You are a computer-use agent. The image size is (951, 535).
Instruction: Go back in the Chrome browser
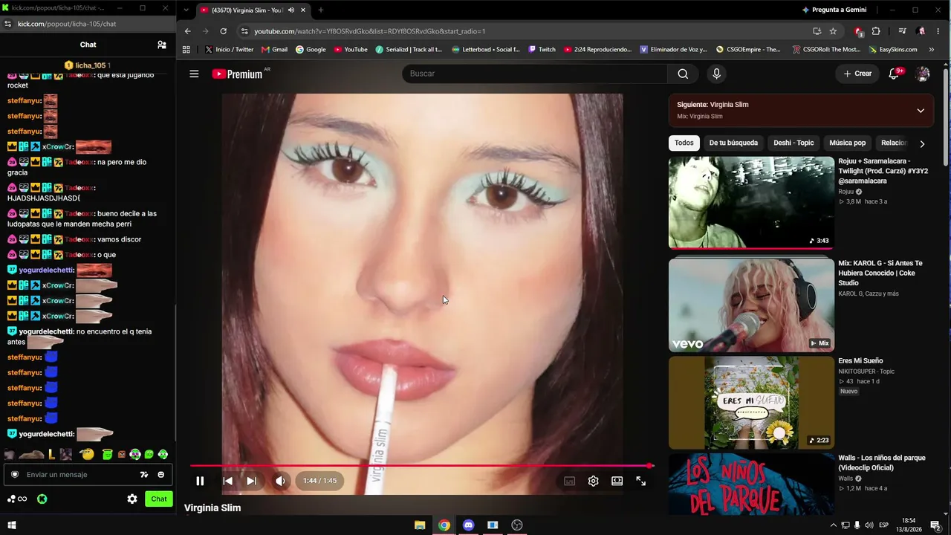[187, 31]
